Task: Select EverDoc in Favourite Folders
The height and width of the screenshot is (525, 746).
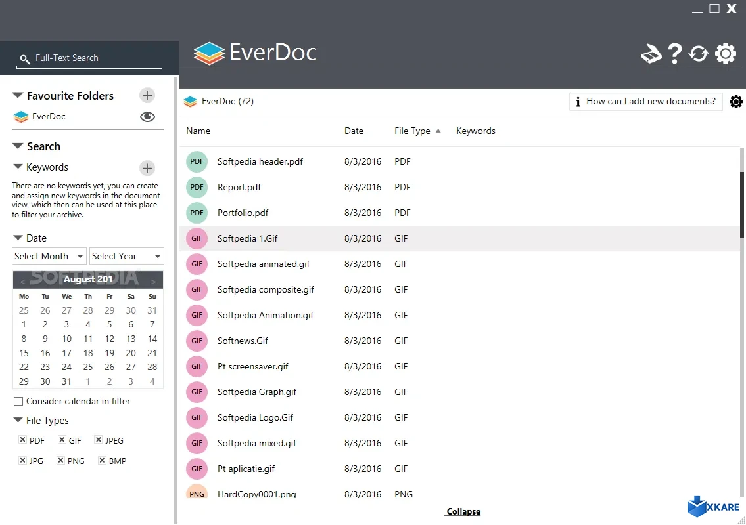Action: tap(49, 116)
